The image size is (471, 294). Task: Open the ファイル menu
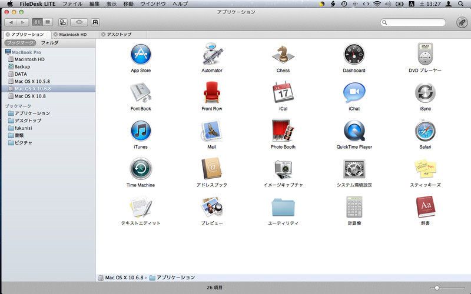[72, 4]
